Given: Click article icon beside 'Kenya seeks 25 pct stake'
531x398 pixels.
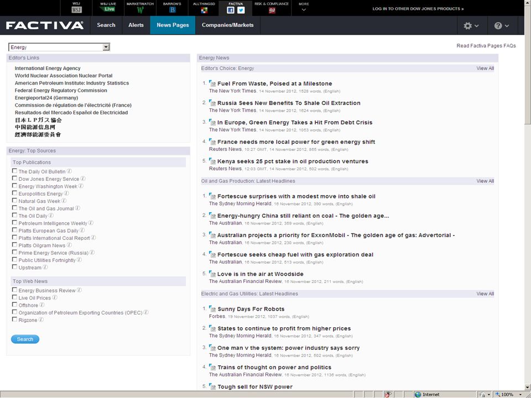Looking at the screenshot, I should 212,161.
